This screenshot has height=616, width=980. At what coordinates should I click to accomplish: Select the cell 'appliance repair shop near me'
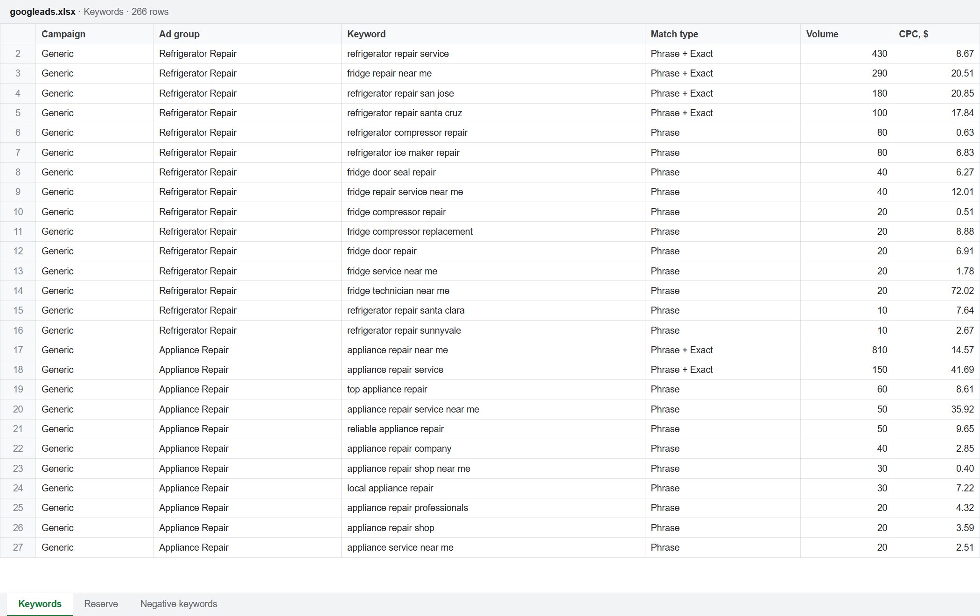(493, 469)
